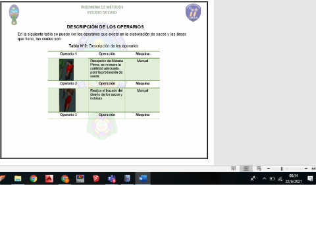Open the second Chrome profile taskbar icon
This screenshot has height=244, width=316.
click(x=65, y=179)
